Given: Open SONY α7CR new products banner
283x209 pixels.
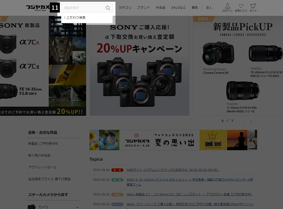Looking at the screenshot, I should 43,66.
